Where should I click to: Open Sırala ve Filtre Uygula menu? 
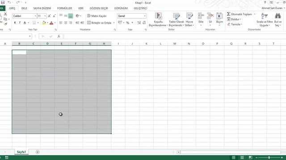(x=265, y=20)
